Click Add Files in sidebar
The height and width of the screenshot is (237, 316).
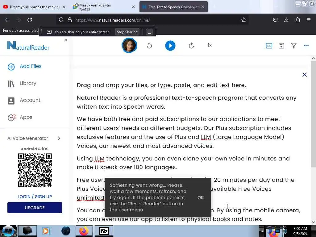point(25,67)
